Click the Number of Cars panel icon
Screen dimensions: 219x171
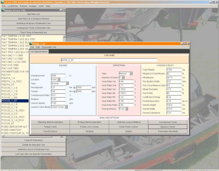click(x=3, y=10)
